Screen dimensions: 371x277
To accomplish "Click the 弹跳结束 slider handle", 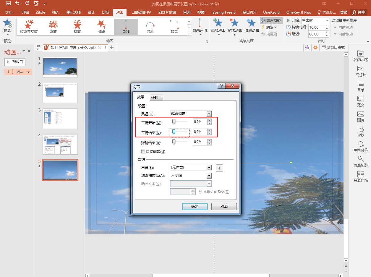I will pyautogui.click(x=174, y=142).
